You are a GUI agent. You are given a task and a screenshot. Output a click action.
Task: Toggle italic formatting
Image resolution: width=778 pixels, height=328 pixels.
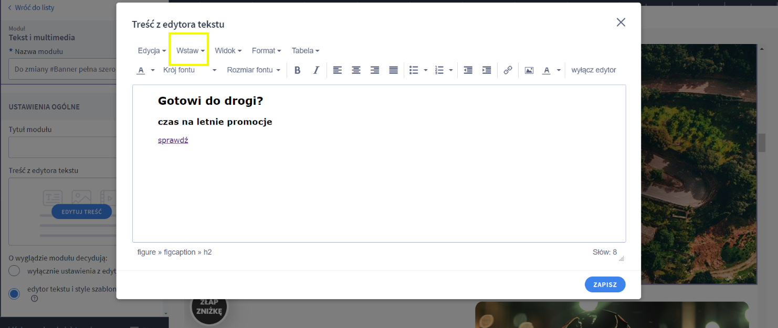(316, 70)
